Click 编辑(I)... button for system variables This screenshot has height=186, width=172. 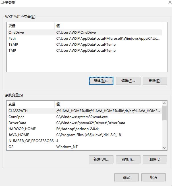128,159
